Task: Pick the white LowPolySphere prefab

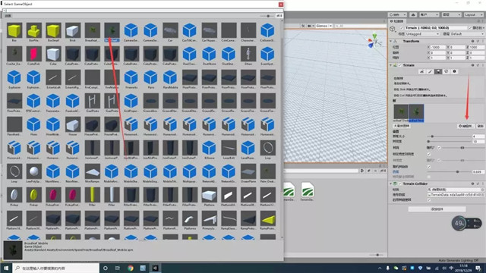Action: tap(33, 171)
